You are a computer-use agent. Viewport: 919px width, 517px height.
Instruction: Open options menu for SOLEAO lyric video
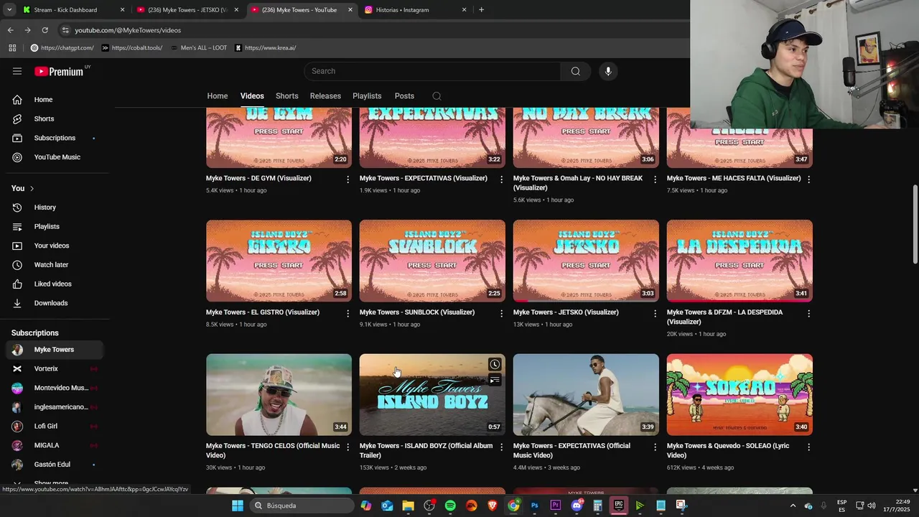pos(808,447)
